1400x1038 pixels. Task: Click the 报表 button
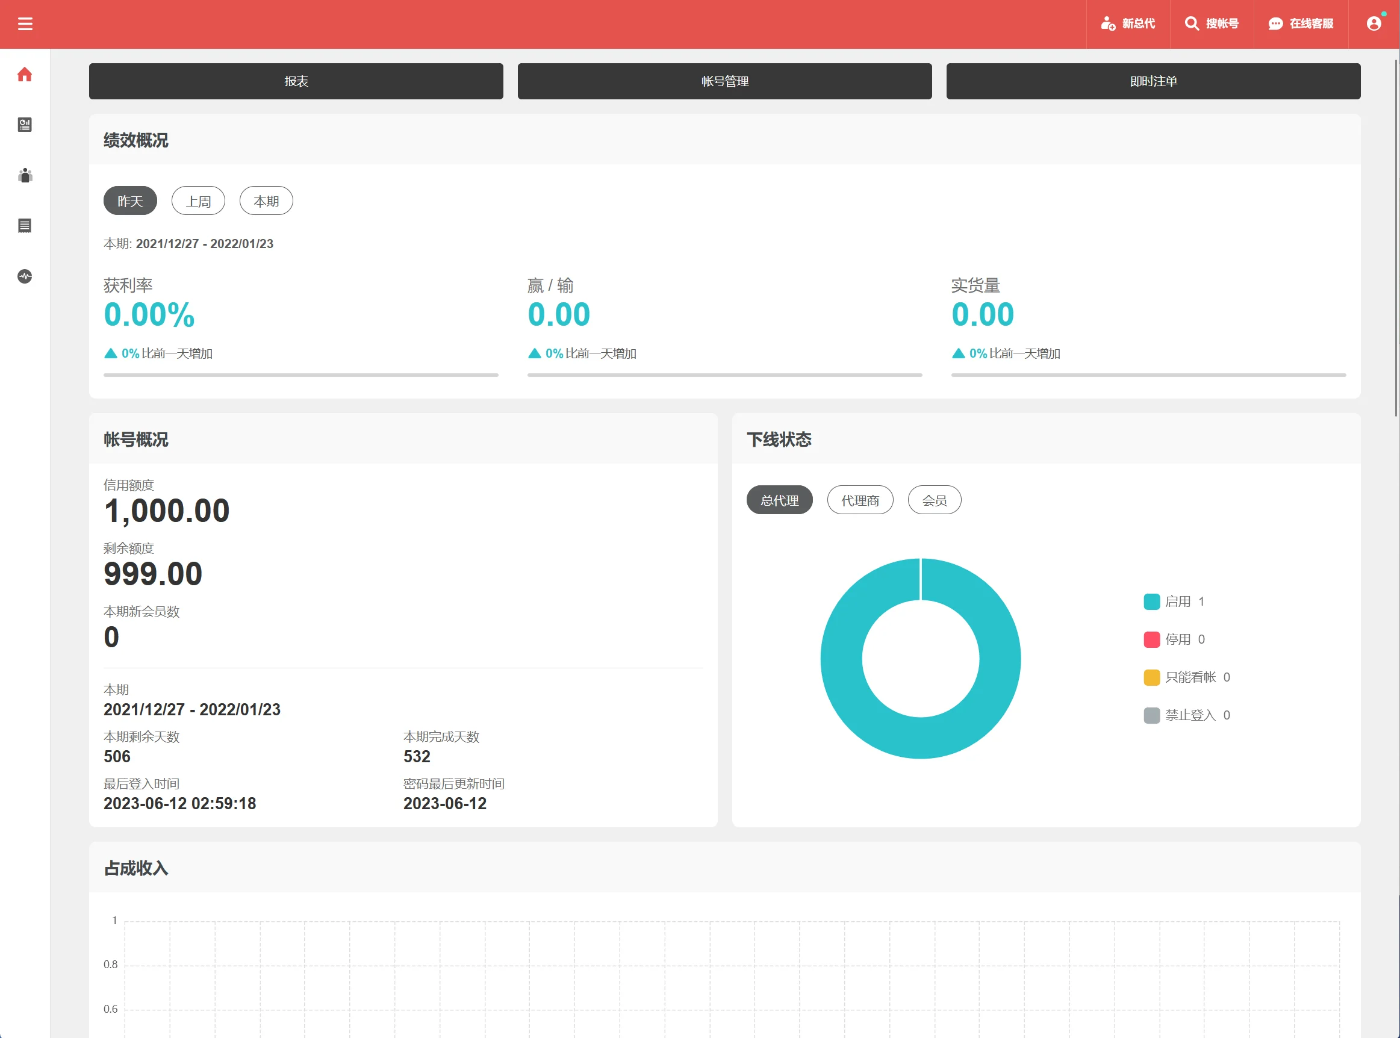click(x=296, y=81)
